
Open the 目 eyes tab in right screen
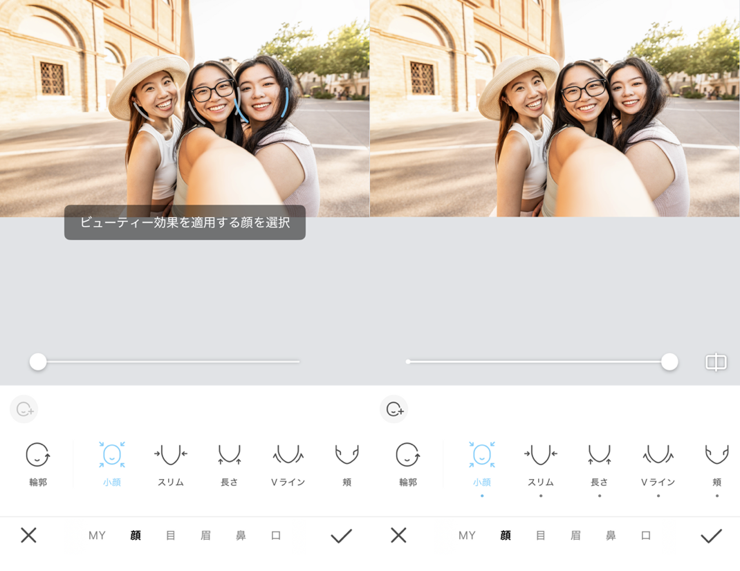pyautogui.click(x=540, y=535)
